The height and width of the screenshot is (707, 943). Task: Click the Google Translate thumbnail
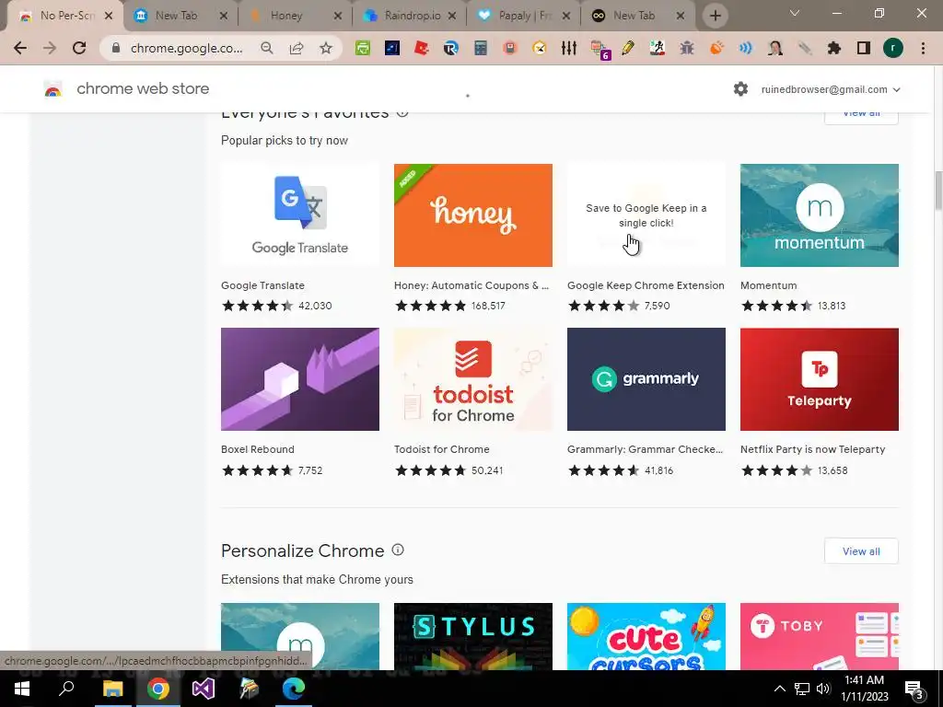(300, 215)
